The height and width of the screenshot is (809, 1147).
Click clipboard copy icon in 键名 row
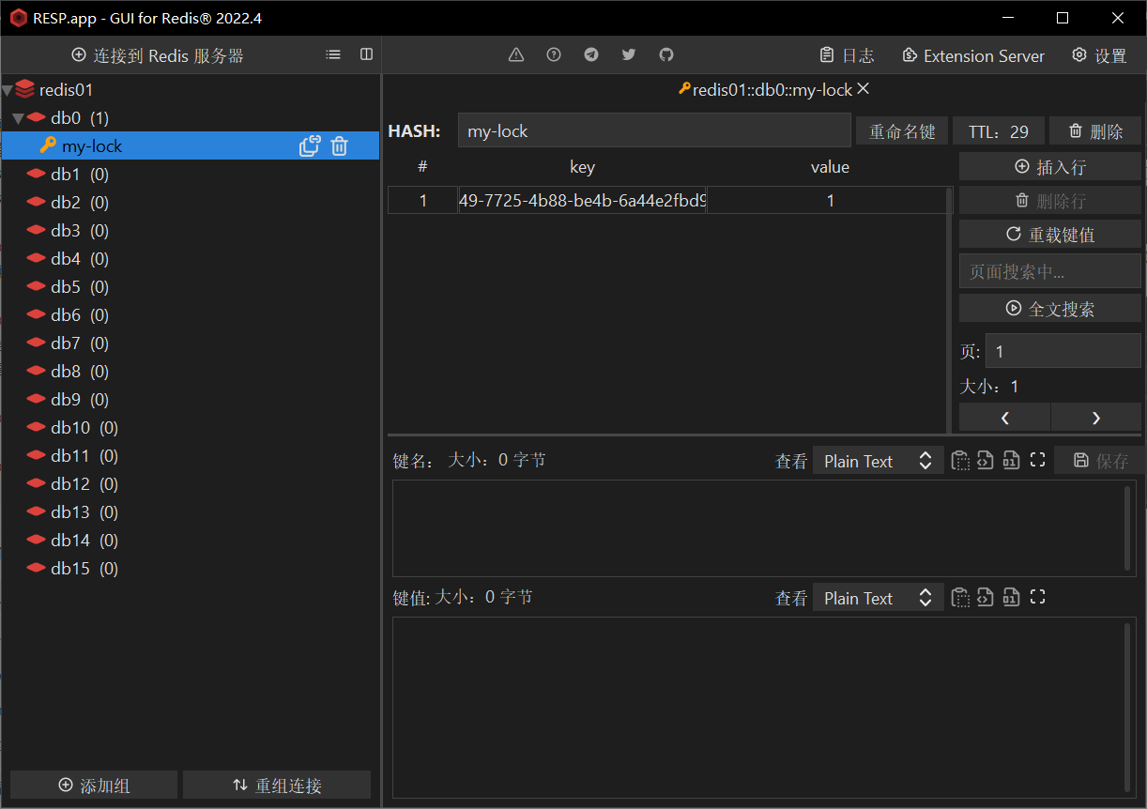point(960,461)
